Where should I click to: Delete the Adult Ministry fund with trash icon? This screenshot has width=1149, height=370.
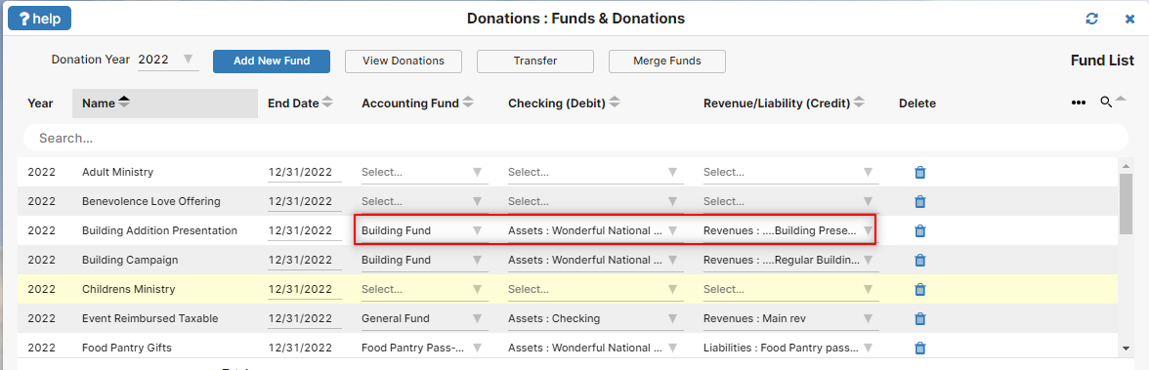(x=920, y=172)
